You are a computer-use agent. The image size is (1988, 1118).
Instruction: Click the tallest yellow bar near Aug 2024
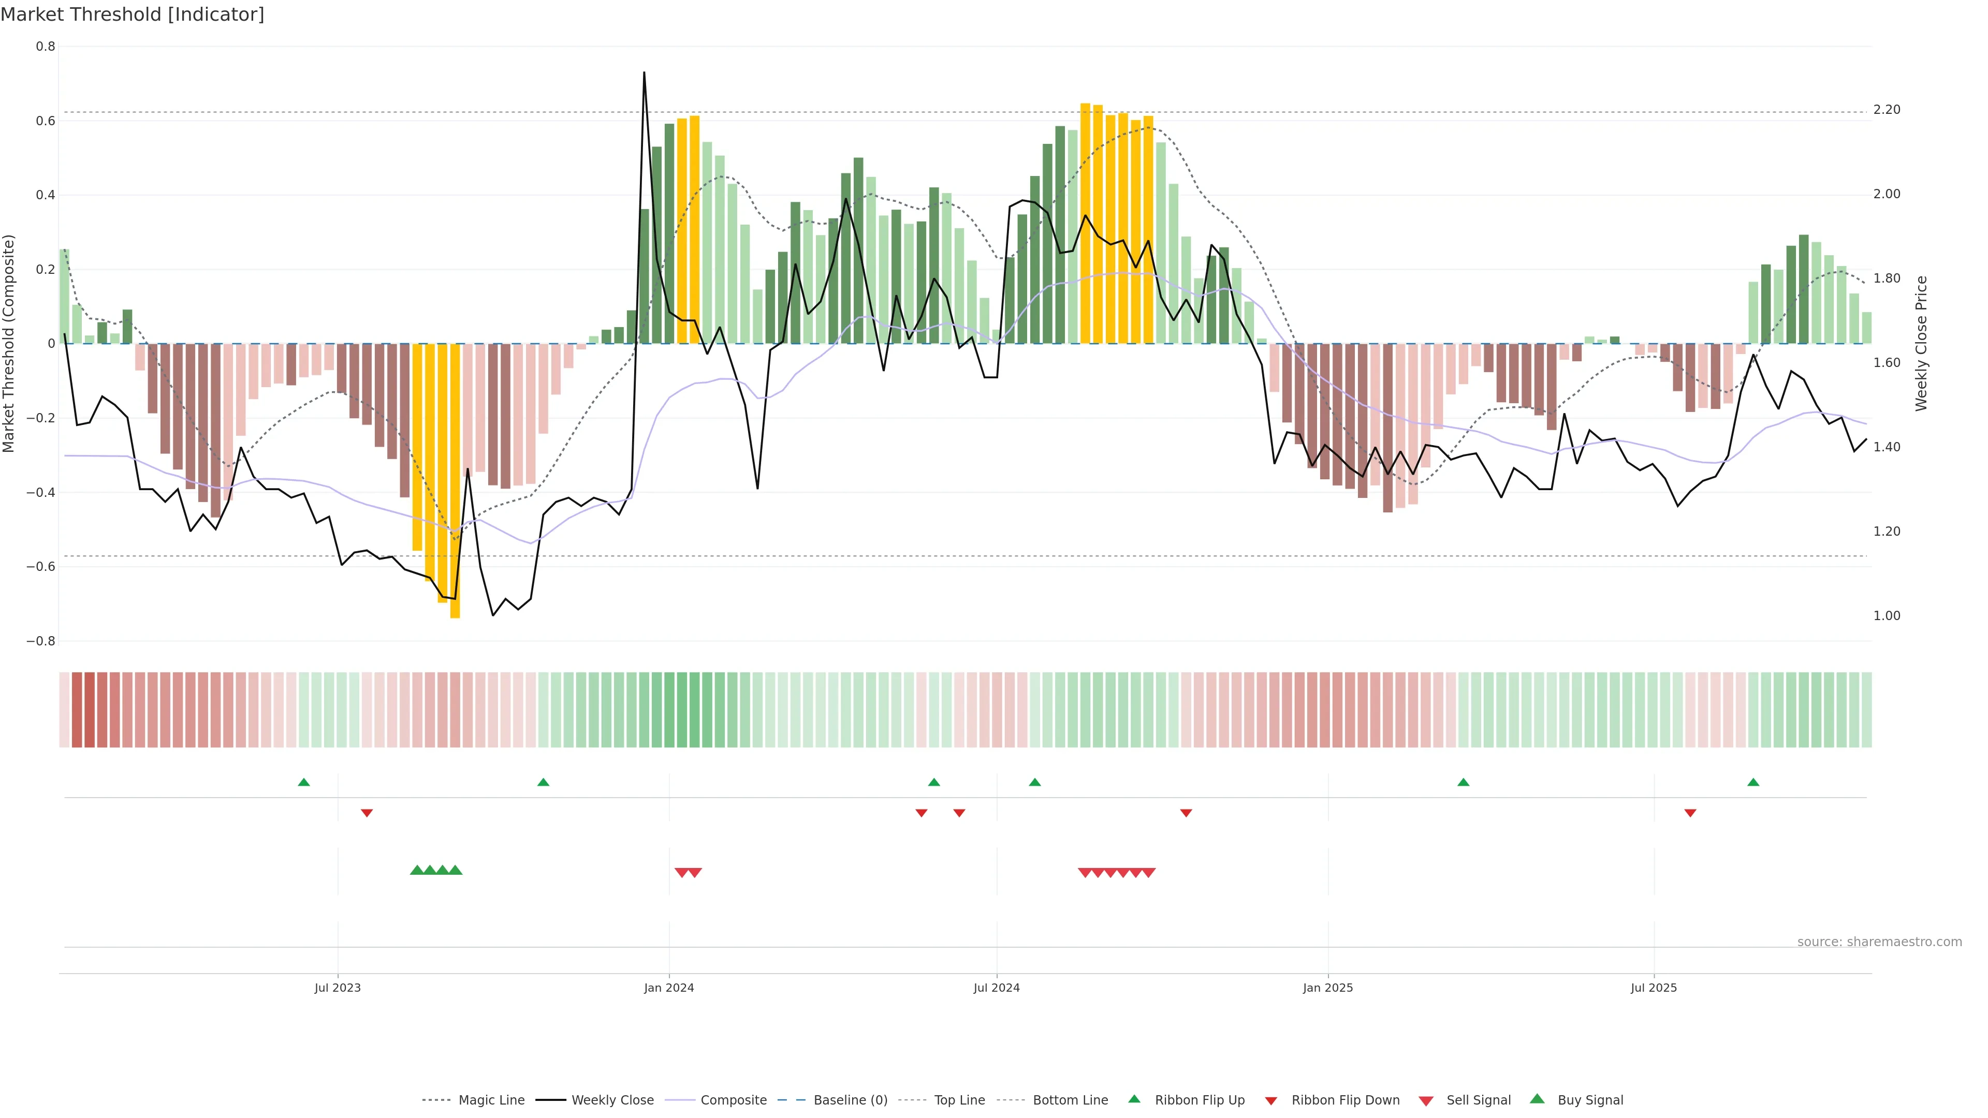(x=1085, y=224)
